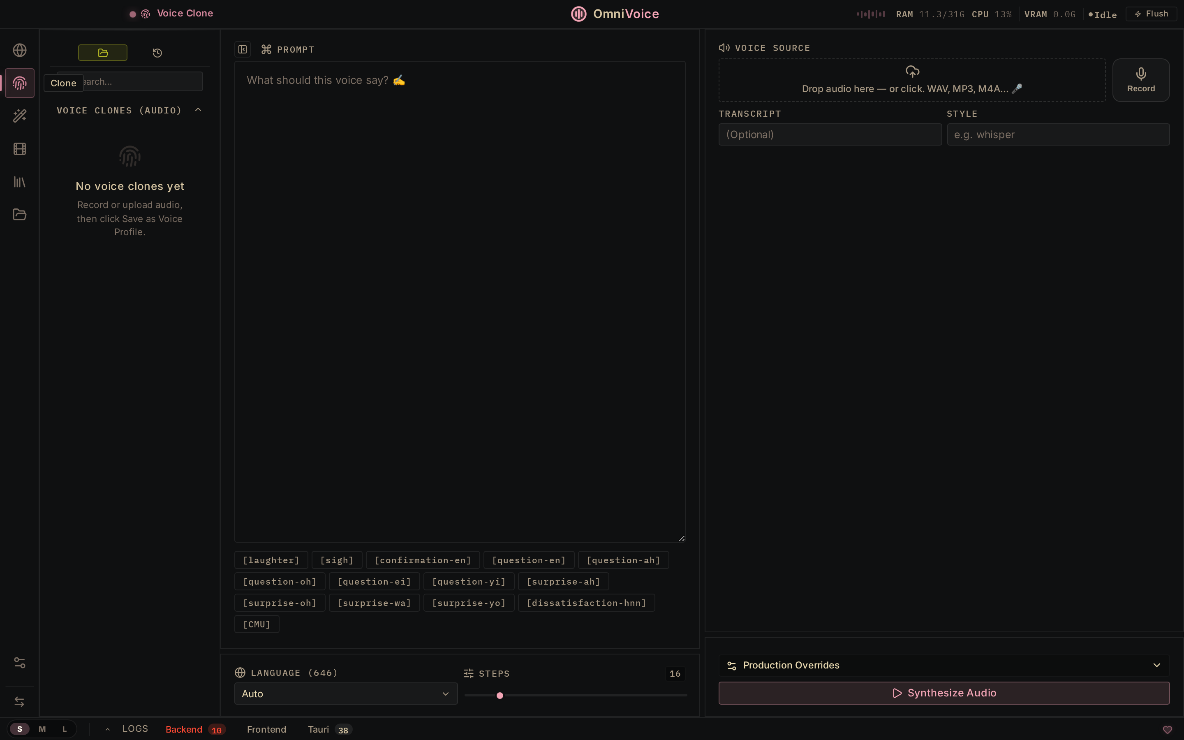Select the yellow folder tab above the search
The height and width of the screenshot is (740, 1184).
(x=102, y=52)
